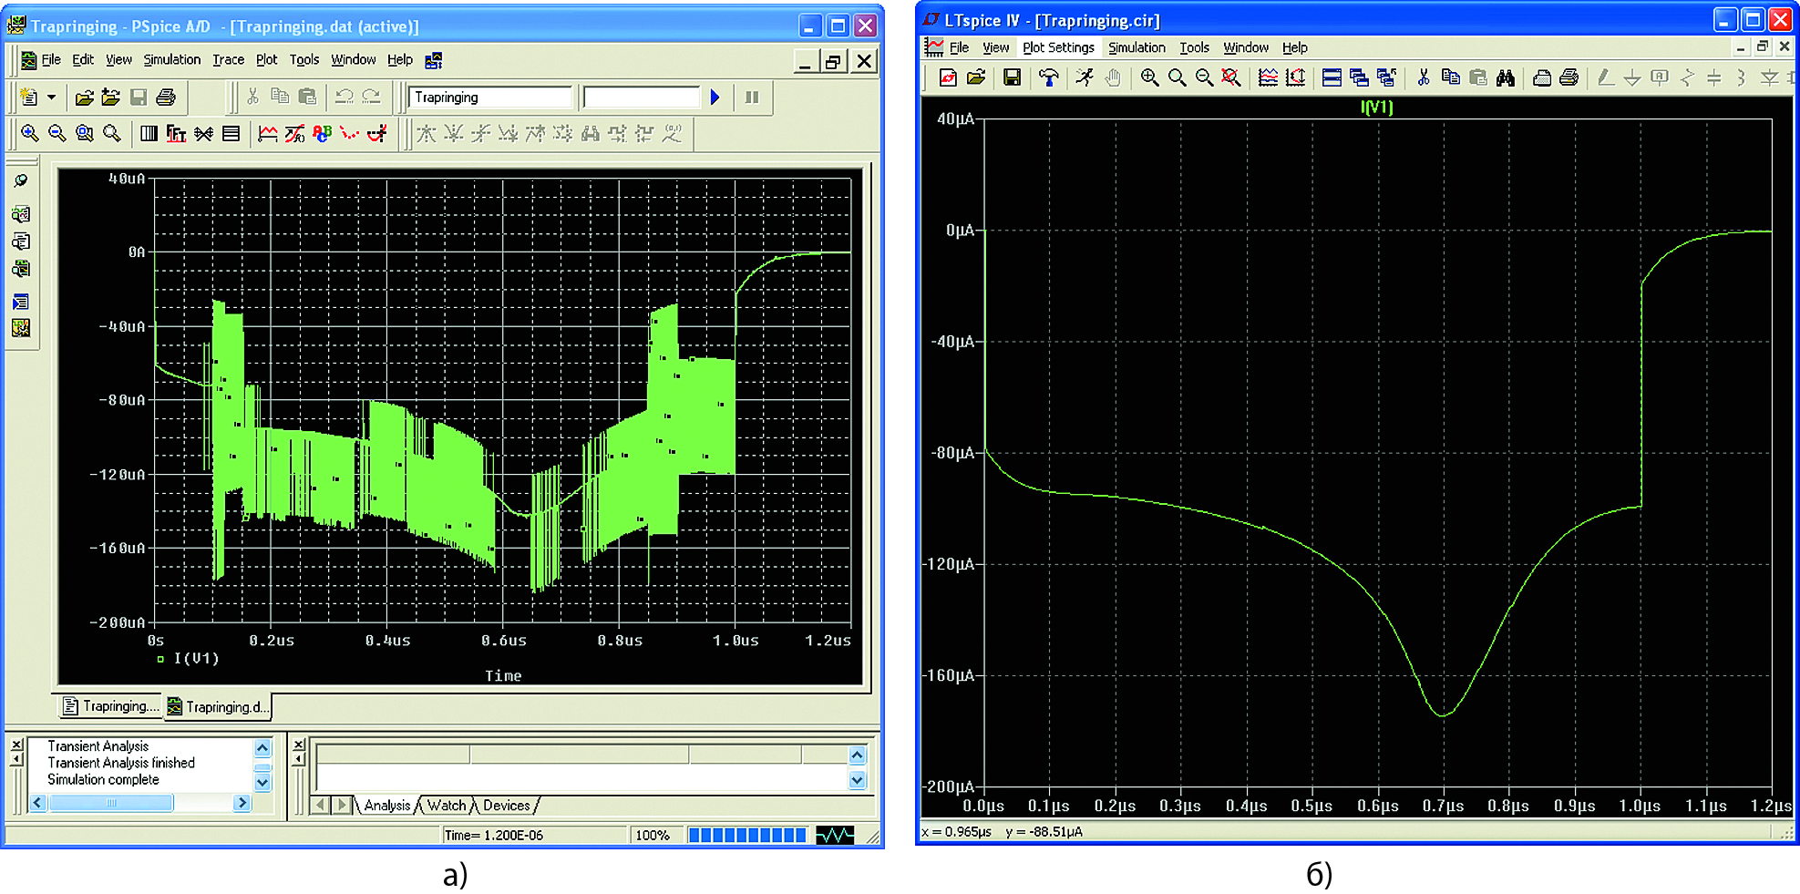Close the PSpice output log pane
The width and height of the screenshot is (1800, 894).
[16, 745]
